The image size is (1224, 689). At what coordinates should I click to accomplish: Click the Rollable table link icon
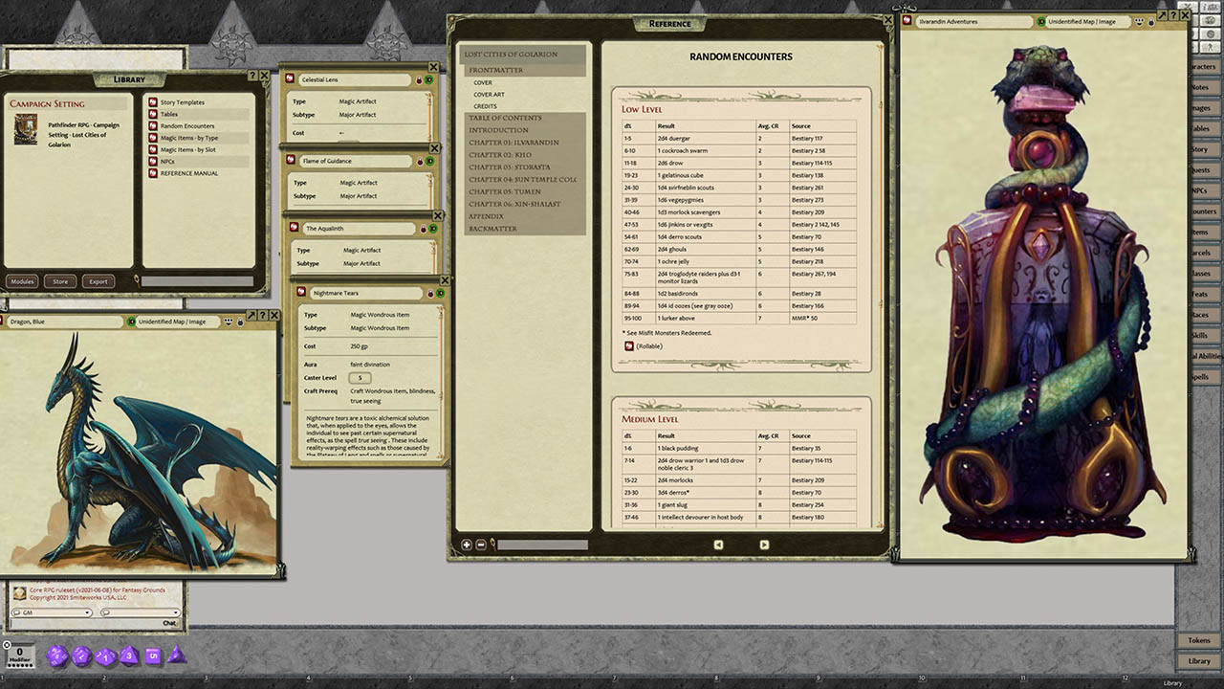(629, 345)
